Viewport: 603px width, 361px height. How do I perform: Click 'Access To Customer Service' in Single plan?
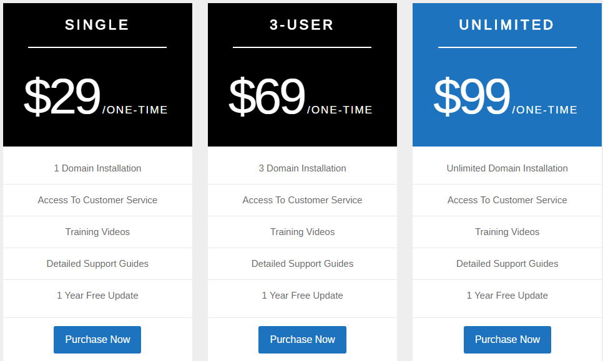tap(97, 200)
